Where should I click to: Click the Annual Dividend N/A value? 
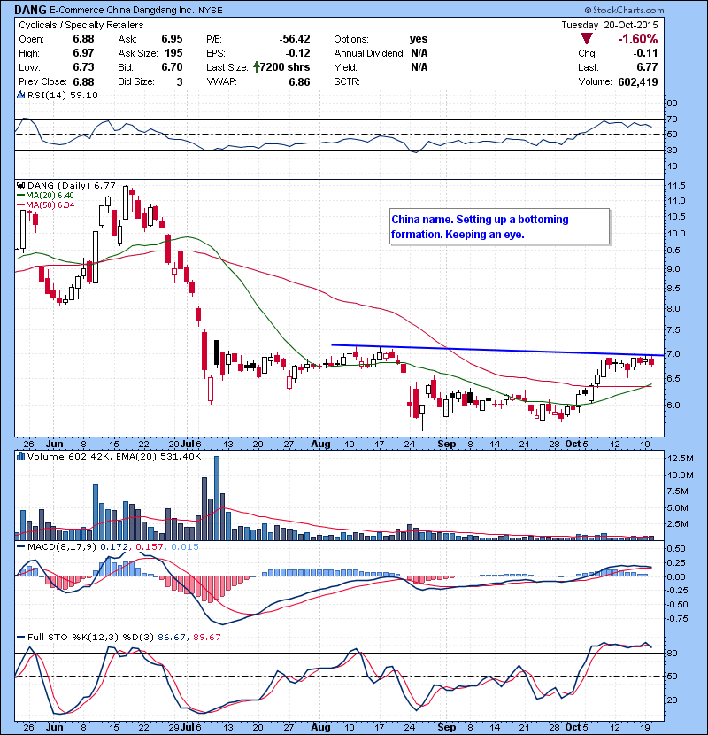coord(419,53)
